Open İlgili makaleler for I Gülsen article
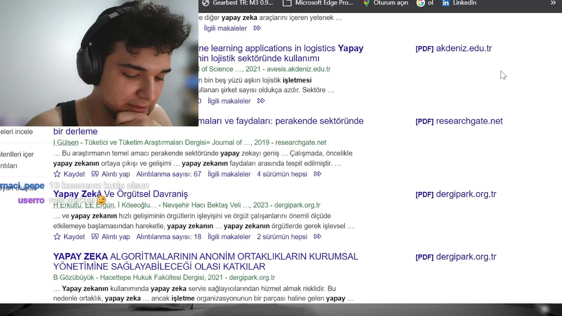This screenshot has width=562, height=316. click(229, 174)
